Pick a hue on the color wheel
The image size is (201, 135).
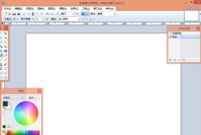[x=26, y=113]
